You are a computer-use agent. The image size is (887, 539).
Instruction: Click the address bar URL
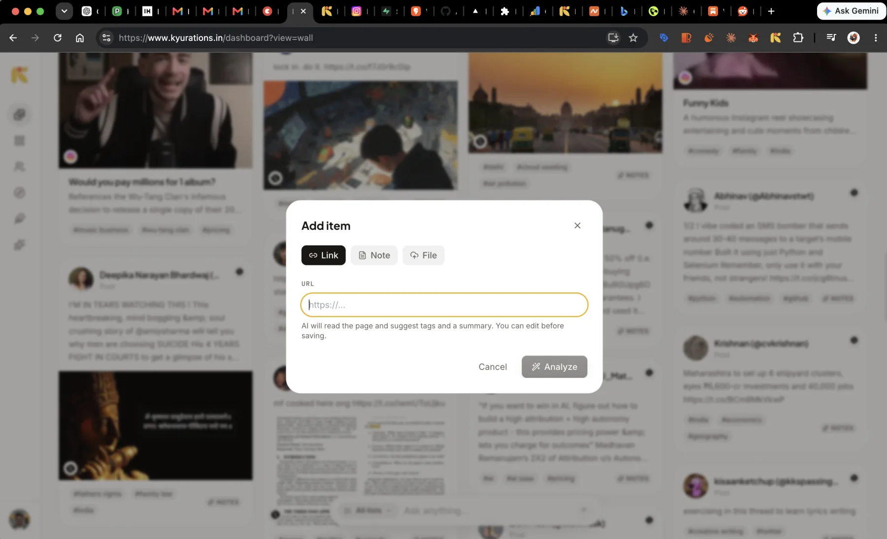[216, 38]
